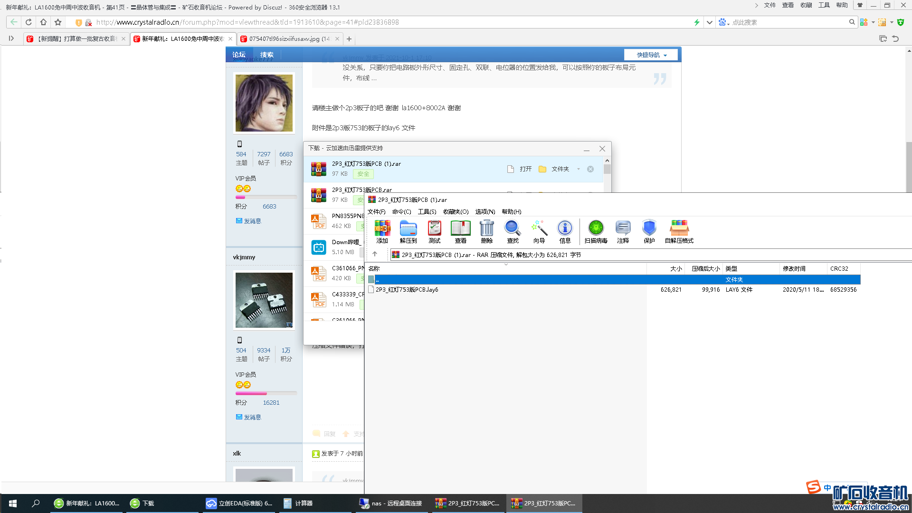This screenshot has width=912, height=513.
Task: Click the 16281 积分 link
Action: pos(271,403)
